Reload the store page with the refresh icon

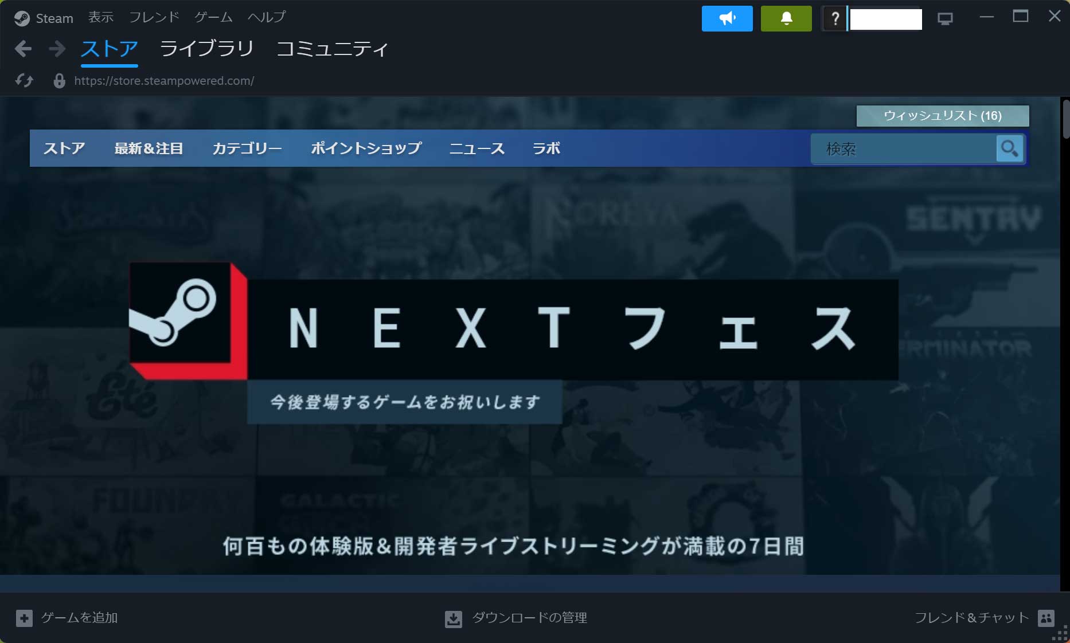click(x=24, y=80)
